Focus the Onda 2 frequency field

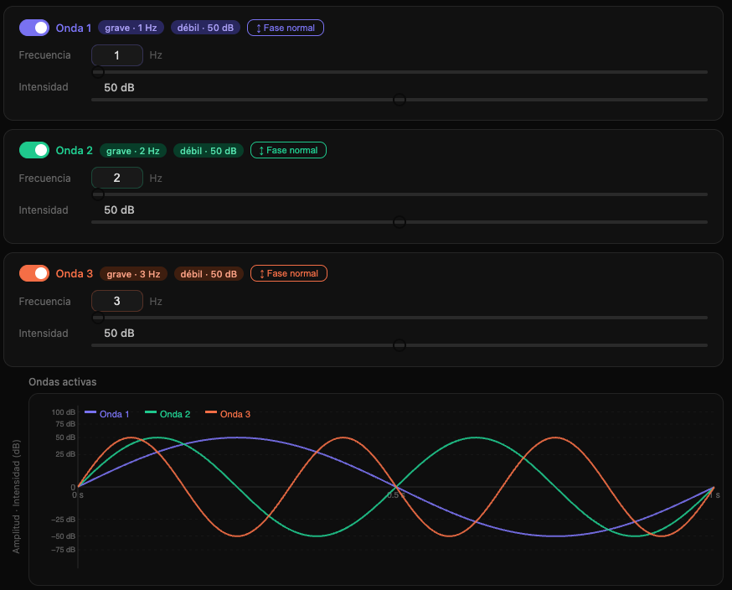[x=117, y=178]
